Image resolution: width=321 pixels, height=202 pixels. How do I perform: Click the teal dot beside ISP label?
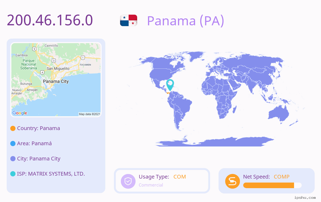[13, 174]
